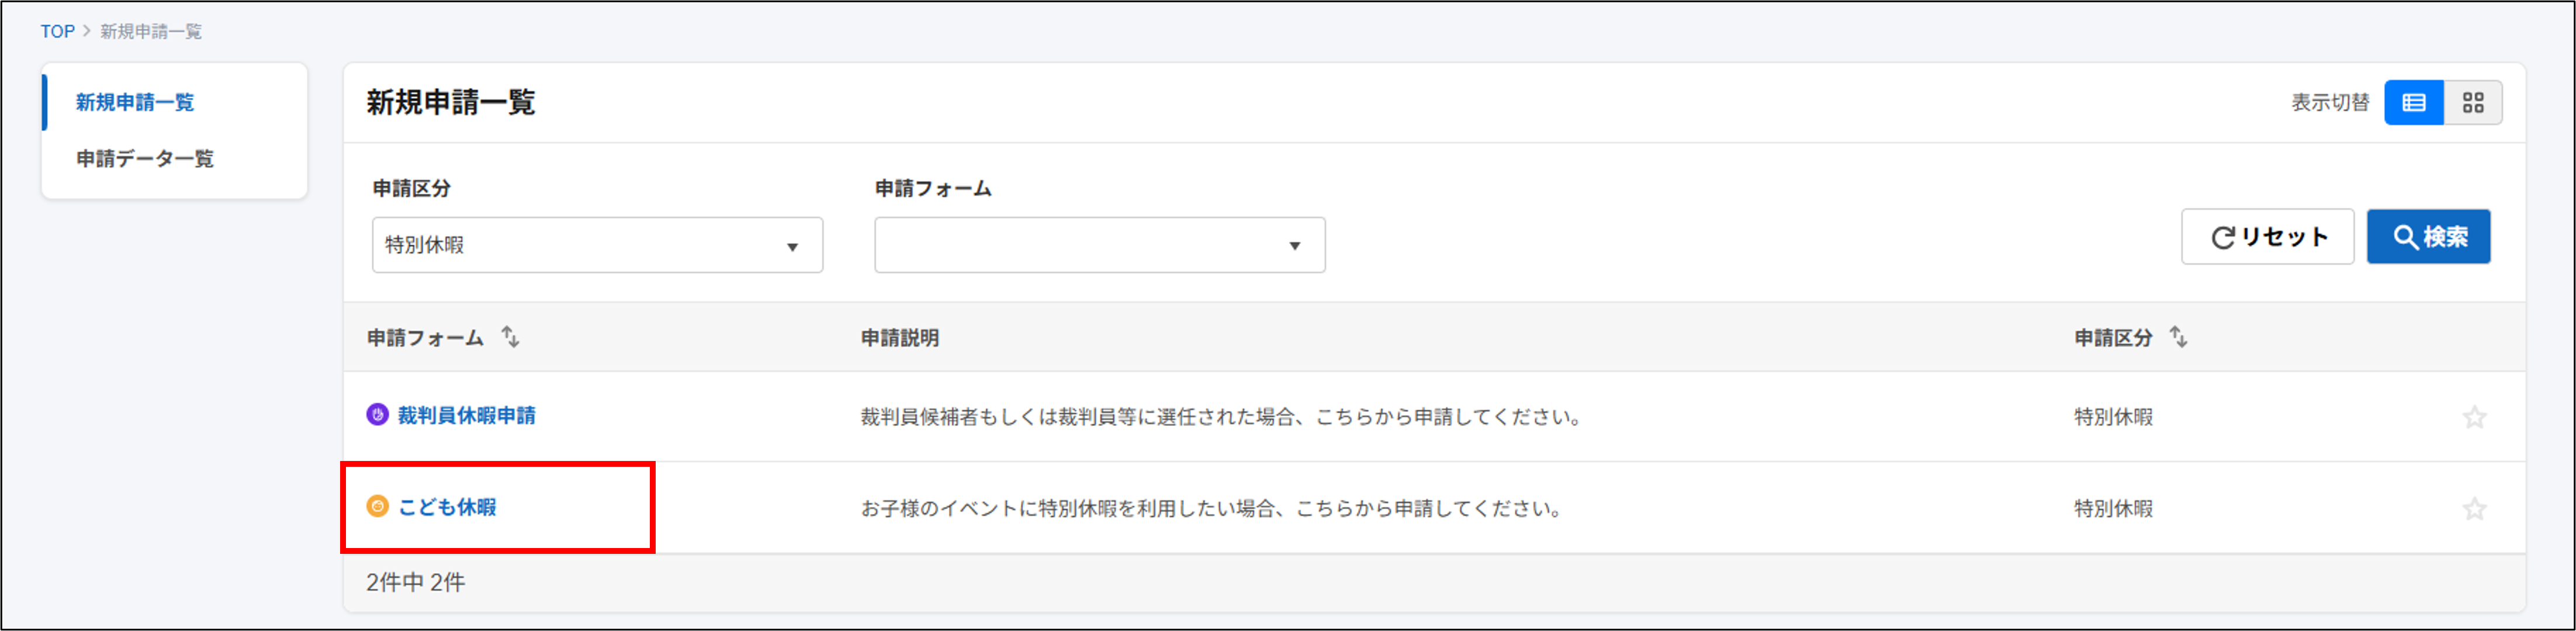Favorite the こども休暇 row star
2576x631 pixels.
(2475, 508)
